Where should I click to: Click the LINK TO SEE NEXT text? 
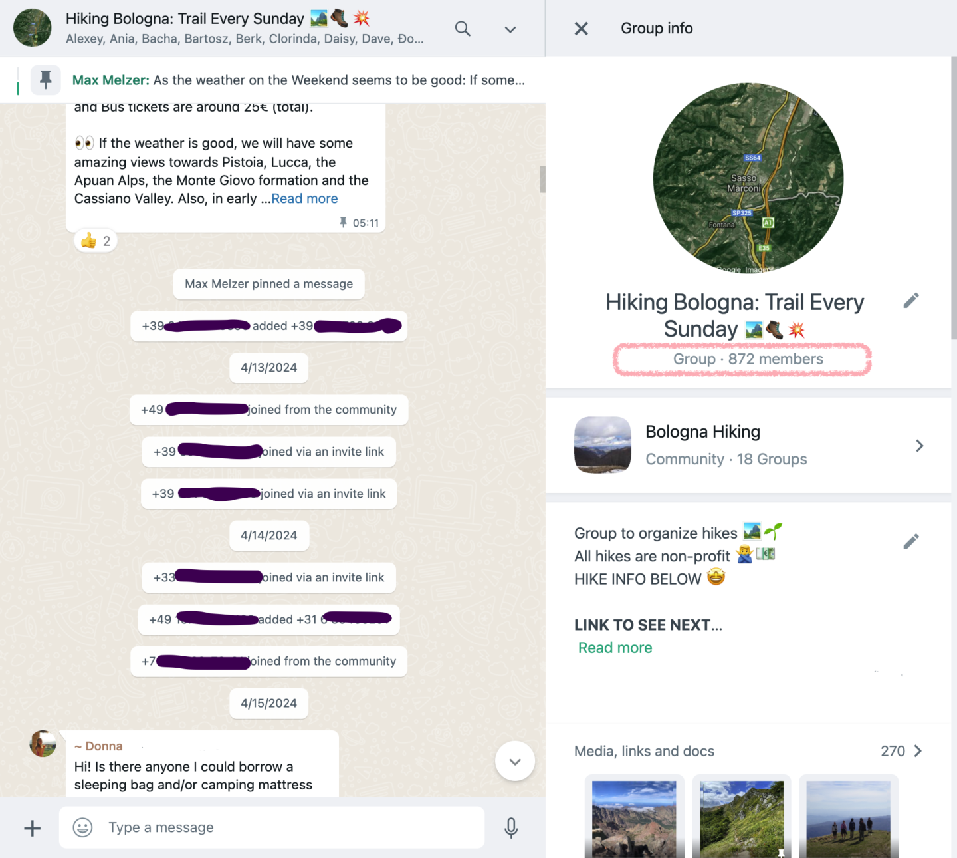648,625
